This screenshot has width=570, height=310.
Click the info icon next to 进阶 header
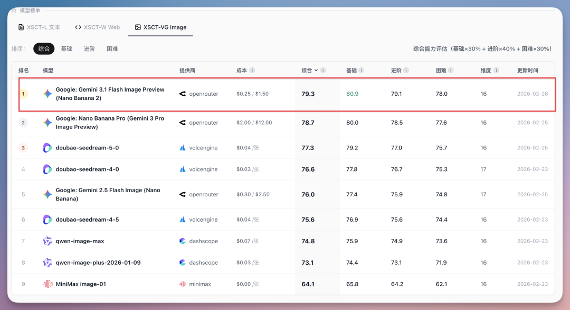coord(406,71)
